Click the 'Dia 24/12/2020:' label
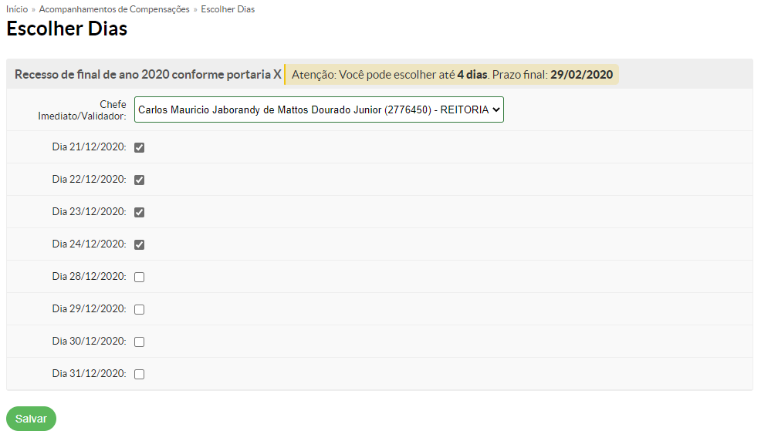761x441 pixels. click(90, 244)
